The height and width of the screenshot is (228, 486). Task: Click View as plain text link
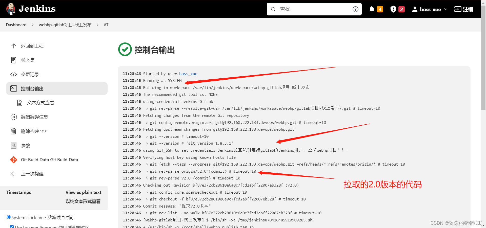83,192
